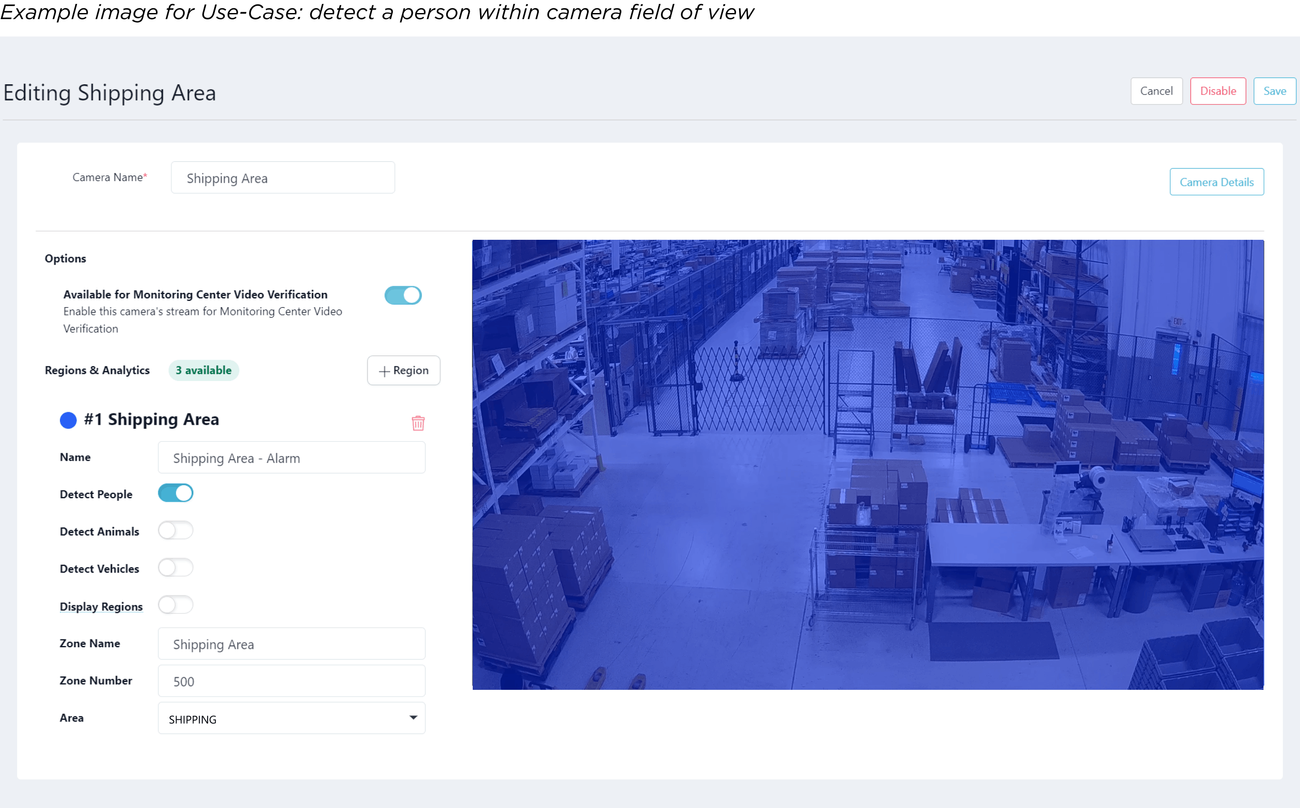Click the Zone Number field
1300x808 pixels.
click(x=291, y=681)
